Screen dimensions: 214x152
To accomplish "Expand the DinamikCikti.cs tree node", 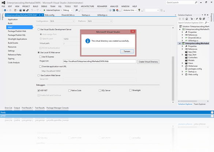I will (183, 38).
